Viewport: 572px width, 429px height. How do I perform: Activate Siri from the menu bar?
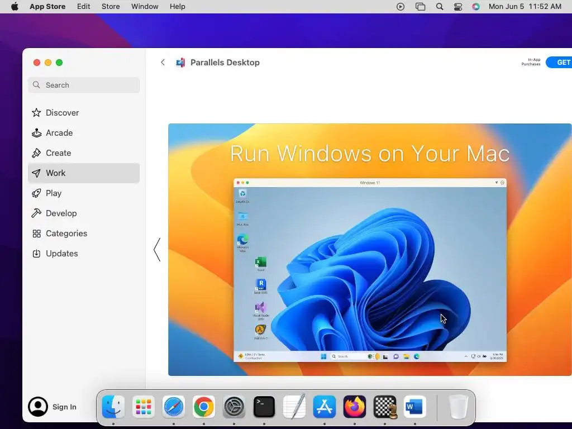pos(476,7)
